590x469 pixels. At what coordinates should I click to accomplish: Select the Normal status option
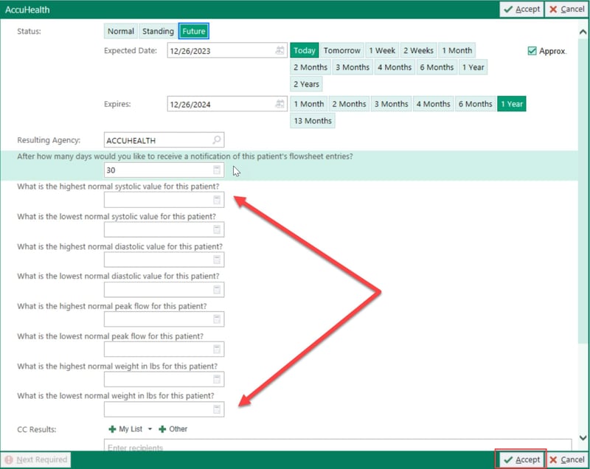(x=119, y=31)
